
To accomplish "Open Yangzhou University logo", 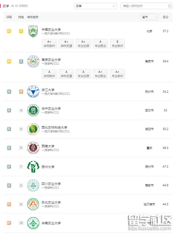I will [33, 167].
